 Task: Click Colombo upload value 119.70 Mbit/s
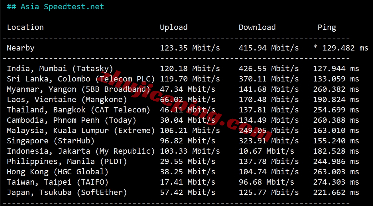tap(190, 79)
